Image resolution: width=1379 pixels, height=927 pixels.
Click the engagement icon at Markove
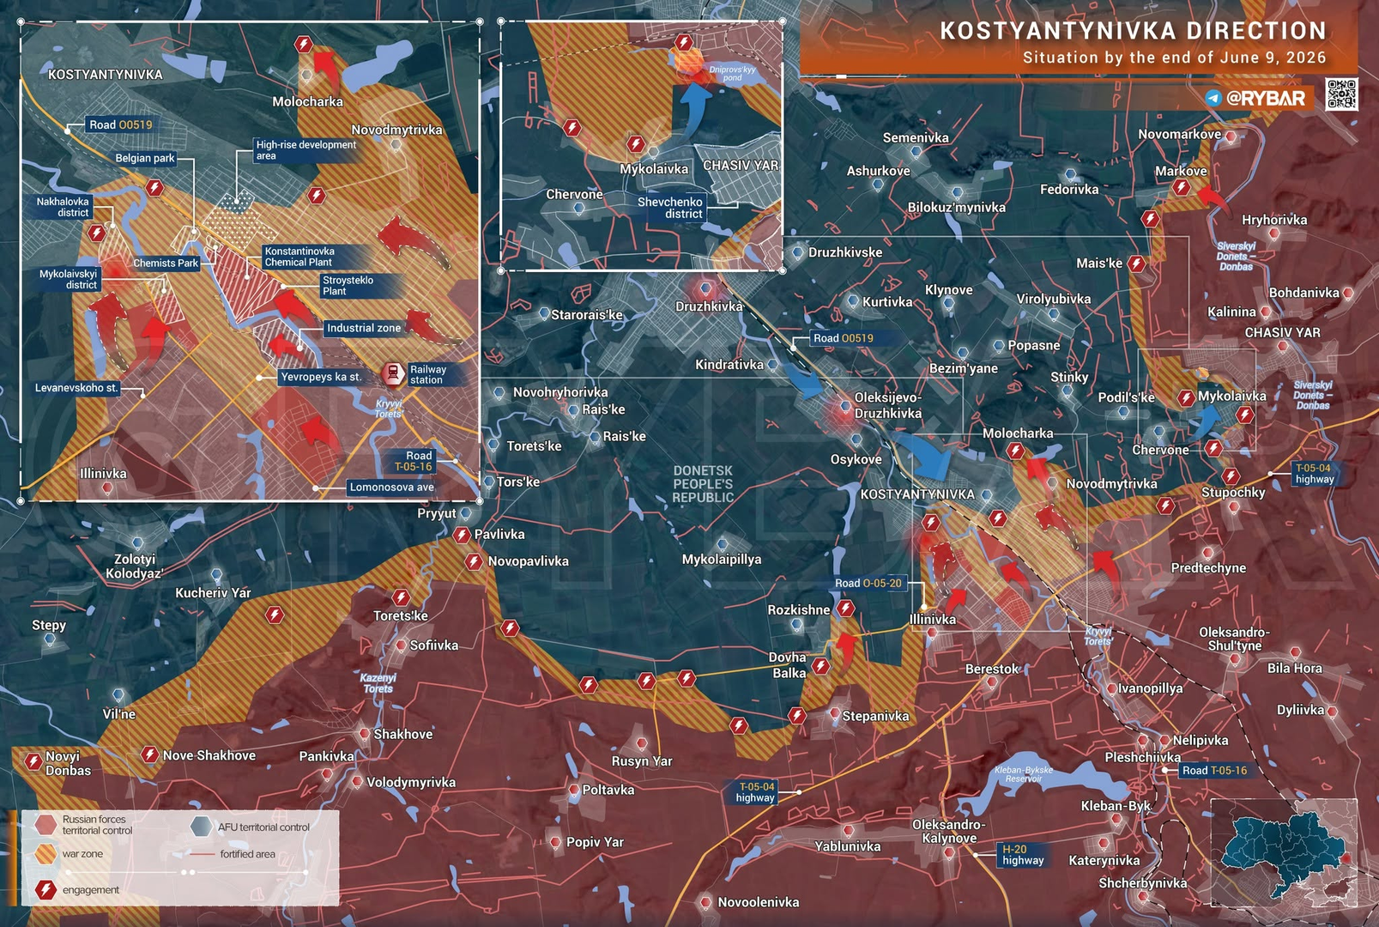tap(1182, 187)
